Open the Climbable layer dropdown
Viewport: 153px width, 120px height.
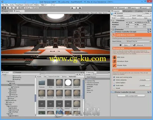(145, 80)
